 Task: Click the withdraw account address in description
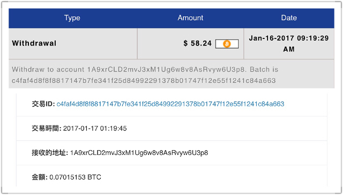click(x=167, y=69)
